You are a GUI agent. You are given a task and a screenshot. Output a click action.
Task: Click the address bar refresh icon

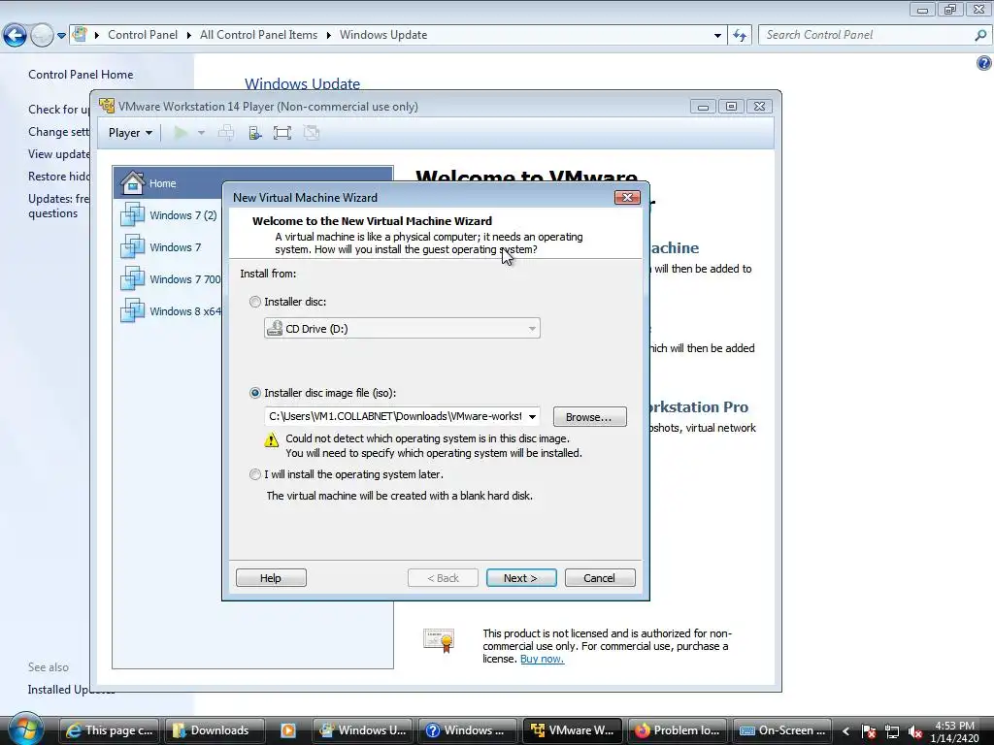740,36
